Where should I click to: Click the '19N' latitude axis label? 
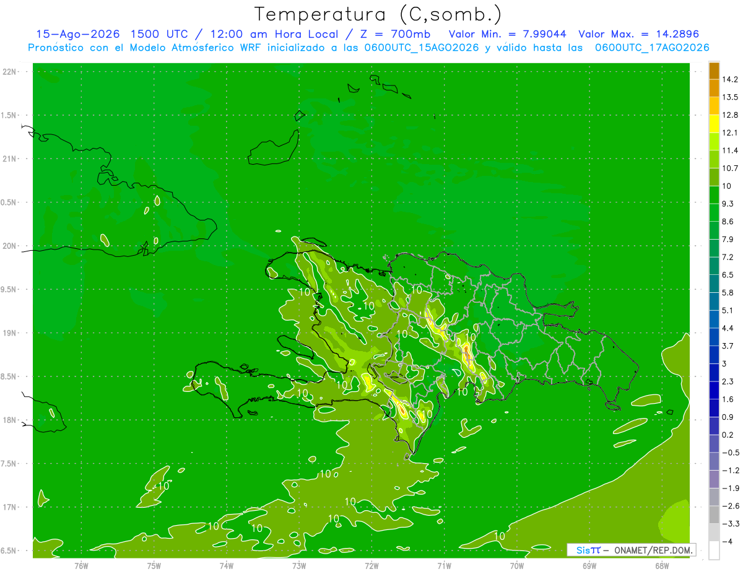point(10,333)
